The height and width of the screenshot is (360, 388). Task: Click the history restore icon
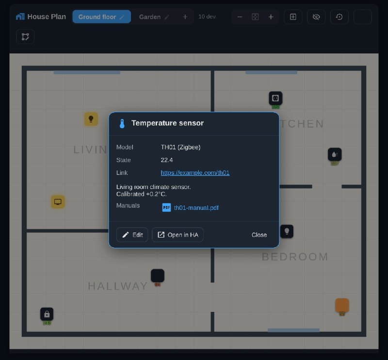click(x=339, y=17)
